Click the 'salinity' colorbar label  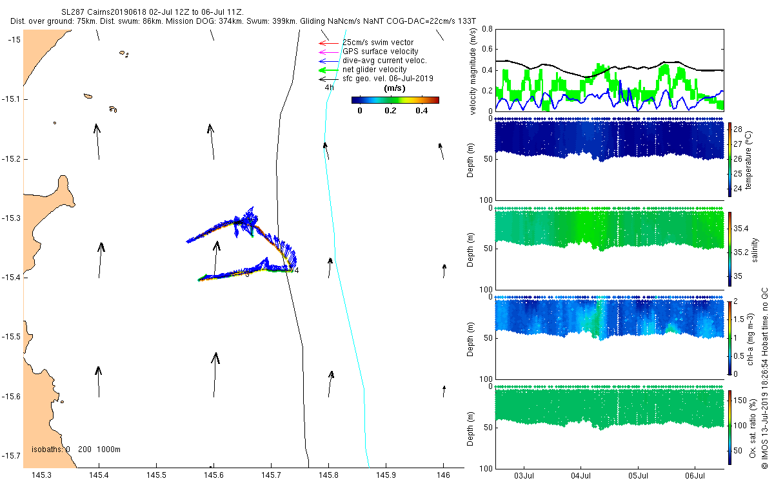point(755,249)
